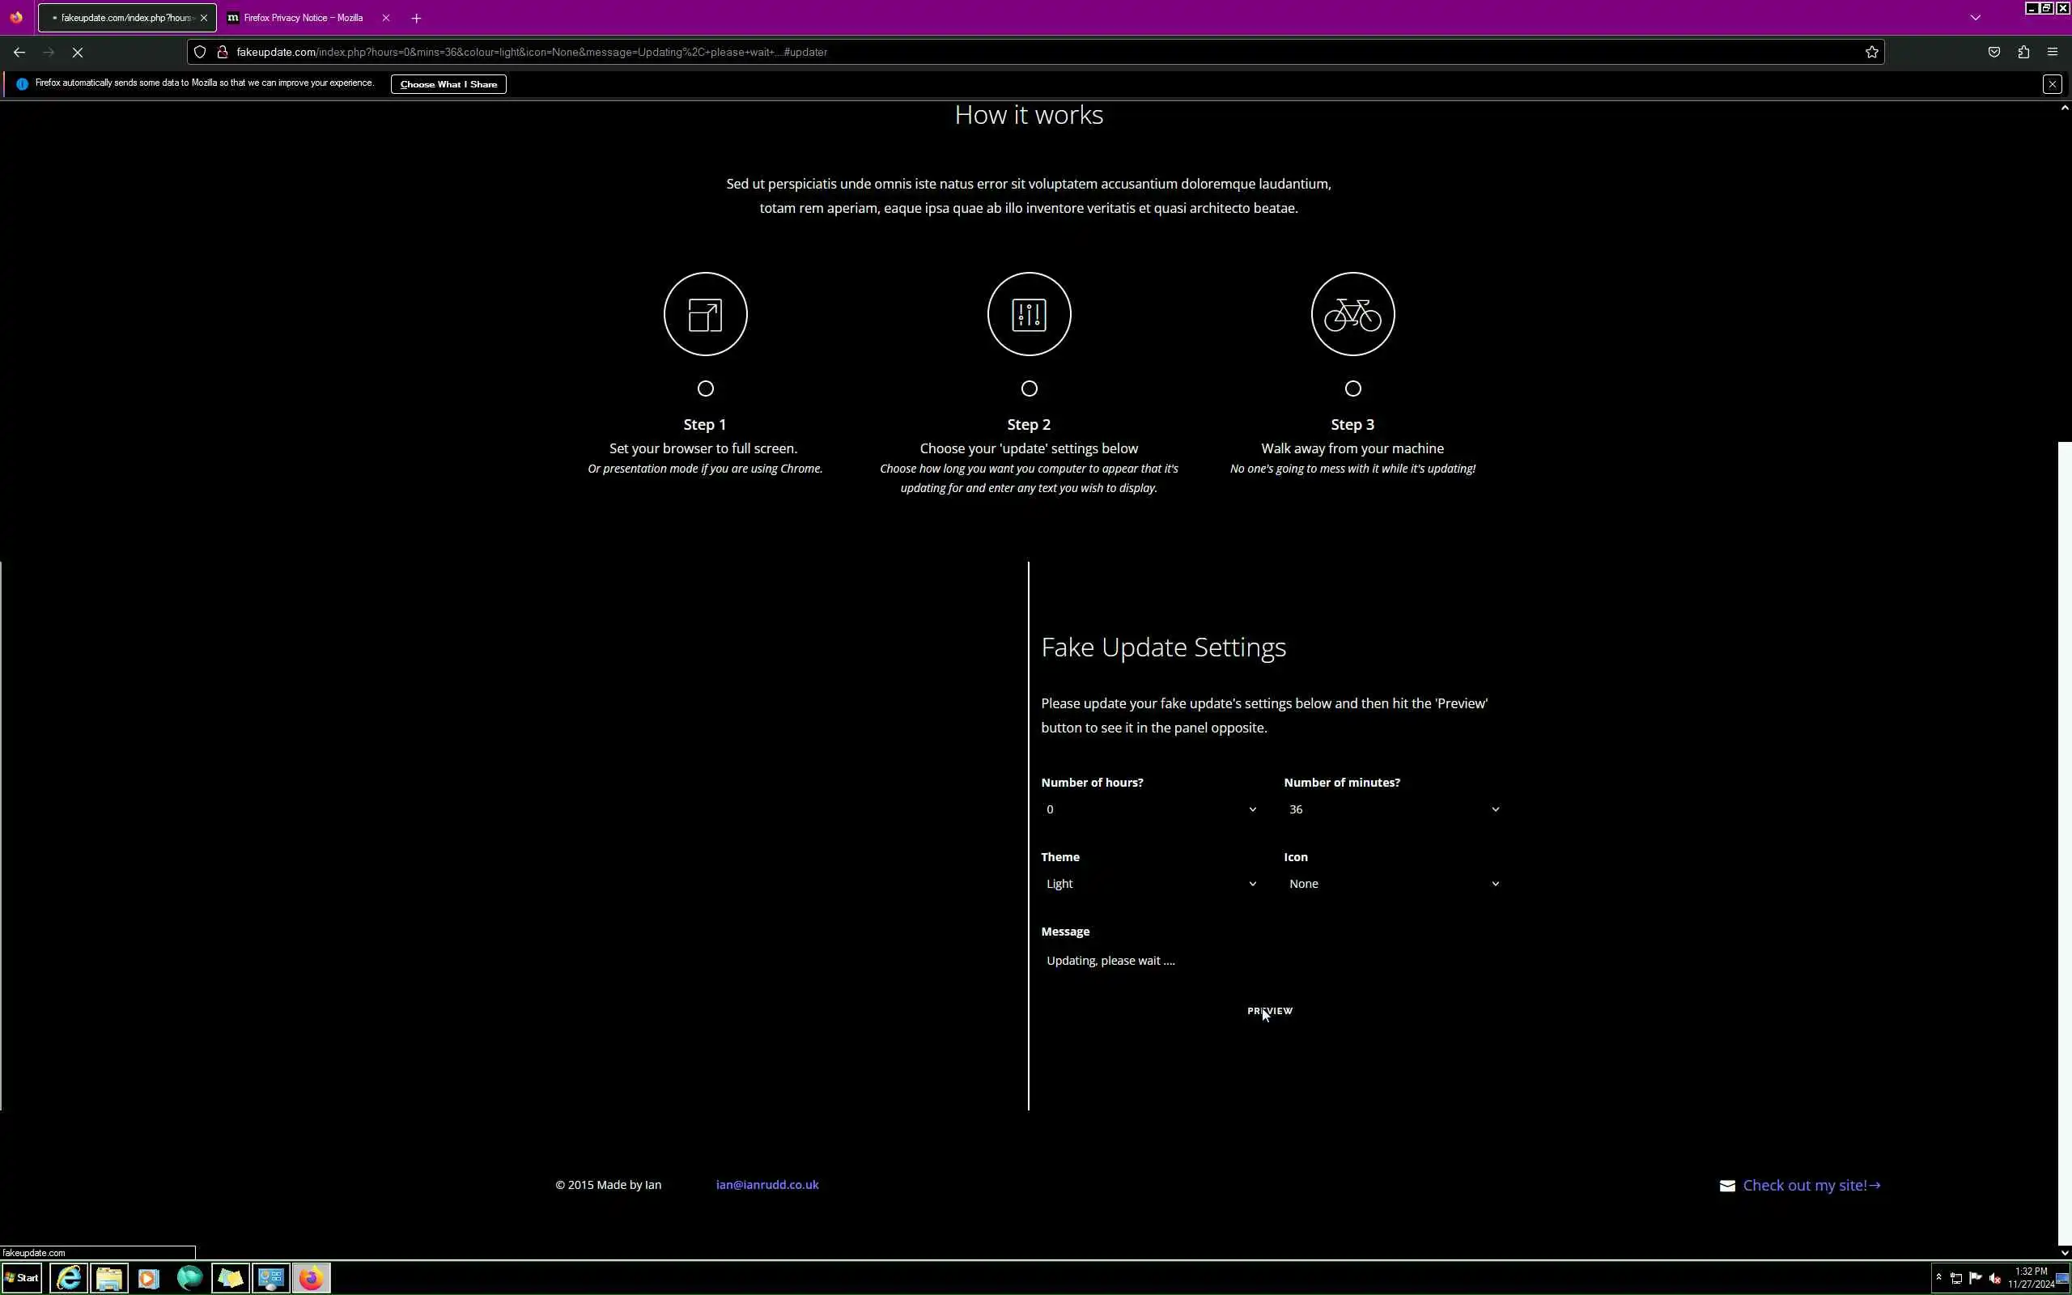This screenshot has height=1295, width=2072.
Task: Stop the page loading in the toolbar
Action: click(x=77, y=53)
